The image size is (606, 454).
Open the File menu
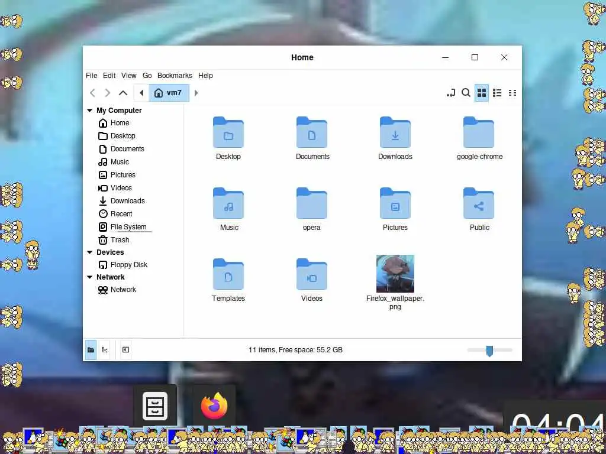[92, 75]
